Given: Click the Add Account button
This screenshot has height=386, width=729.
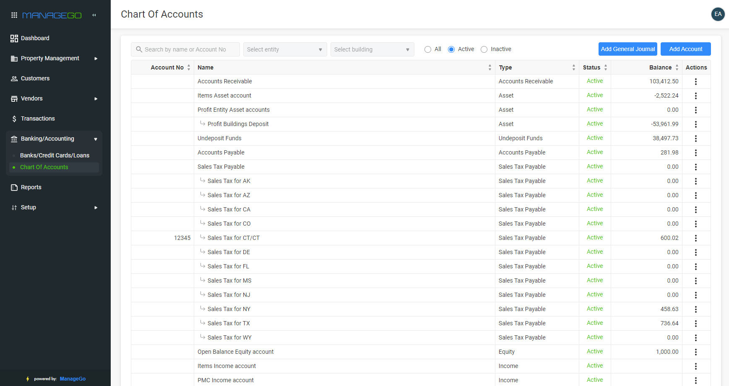Looking at the screenshot, I should point(685,49).
